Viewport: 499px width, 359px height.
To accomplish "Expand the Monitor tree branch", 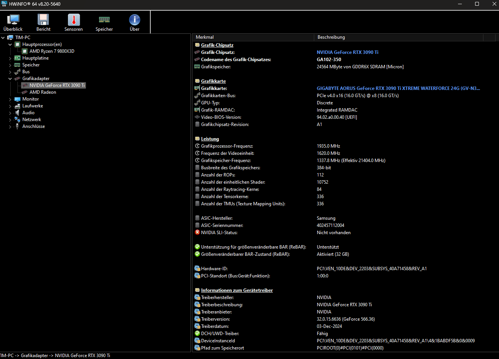I will (x=10, y=99).
